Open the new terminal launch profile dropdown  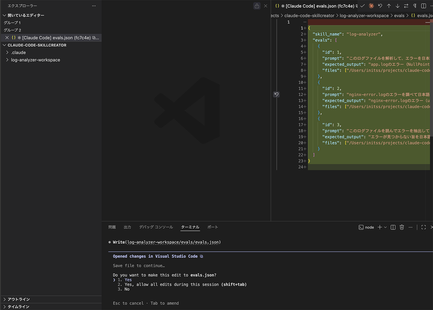click(385, 227)
